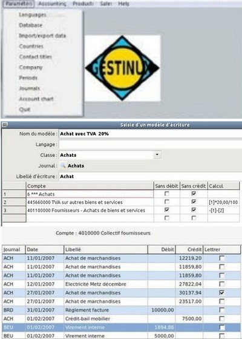Uncheck Sans crédit for 401100000 Fournisseurs row

(194, 210)
